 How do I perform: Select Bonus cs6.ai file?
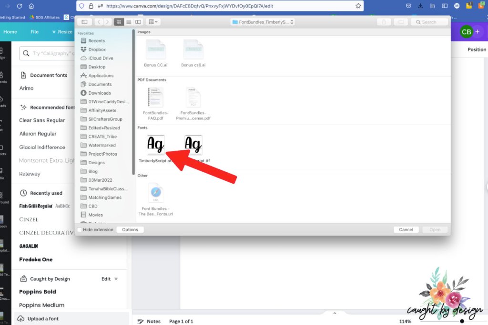193,53
